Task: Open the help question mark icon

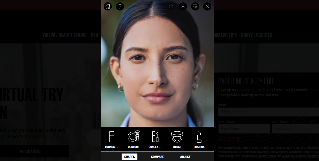Action: 120,6
